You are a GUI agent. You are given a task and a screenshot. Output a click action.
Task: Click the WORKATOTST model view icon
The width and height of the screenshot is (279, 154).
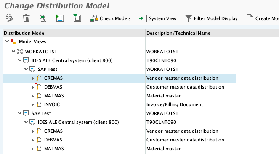tap(20, 52)
